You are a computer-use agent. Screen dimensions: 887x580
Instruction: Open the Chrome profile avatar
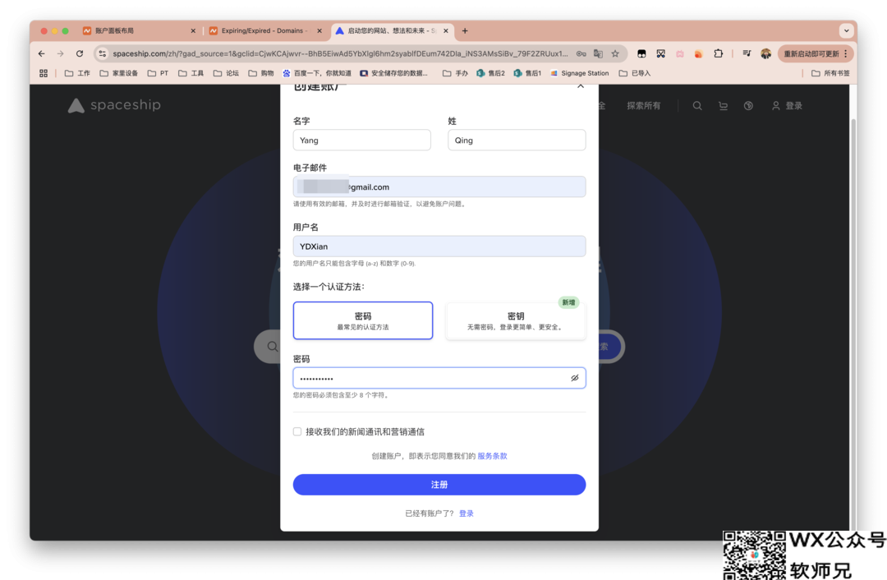[765, 53]
